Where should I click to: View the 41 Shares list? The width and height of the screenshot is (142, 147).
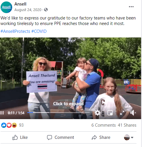127,125
